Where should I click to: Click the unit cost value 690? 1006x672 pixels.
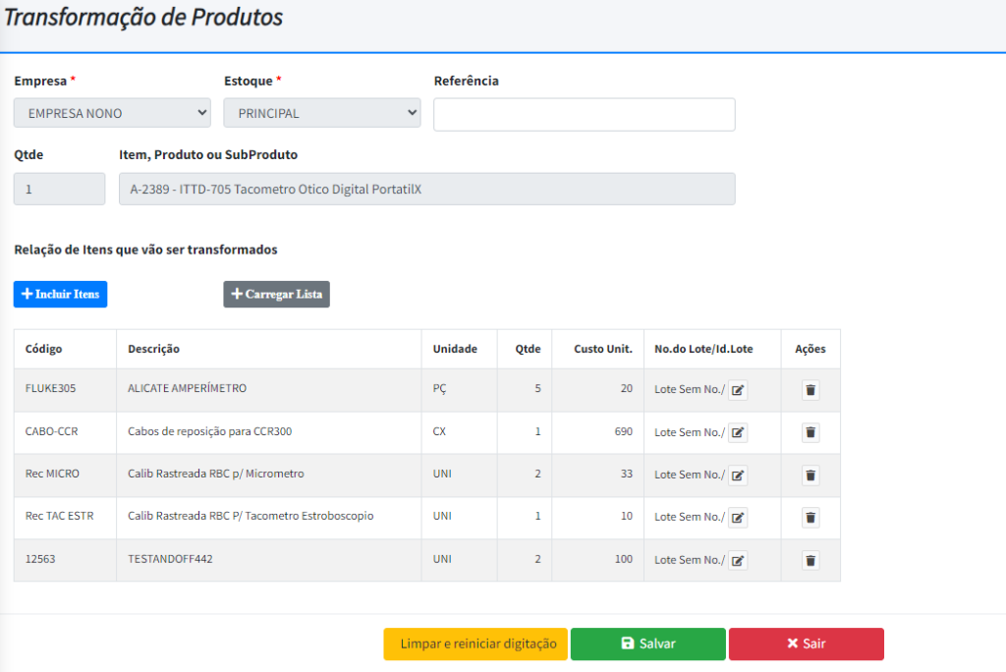[x=624, y=431]
